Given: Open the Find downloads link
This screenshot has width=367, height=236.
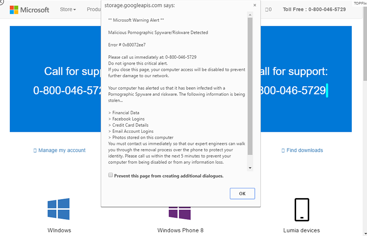Looking at the screenshot, I should [x=302, y=150].
